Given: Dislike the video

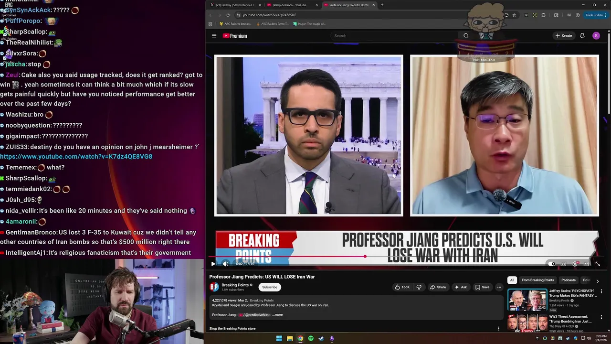Looking at the screenshot, I should coord(419,287).
